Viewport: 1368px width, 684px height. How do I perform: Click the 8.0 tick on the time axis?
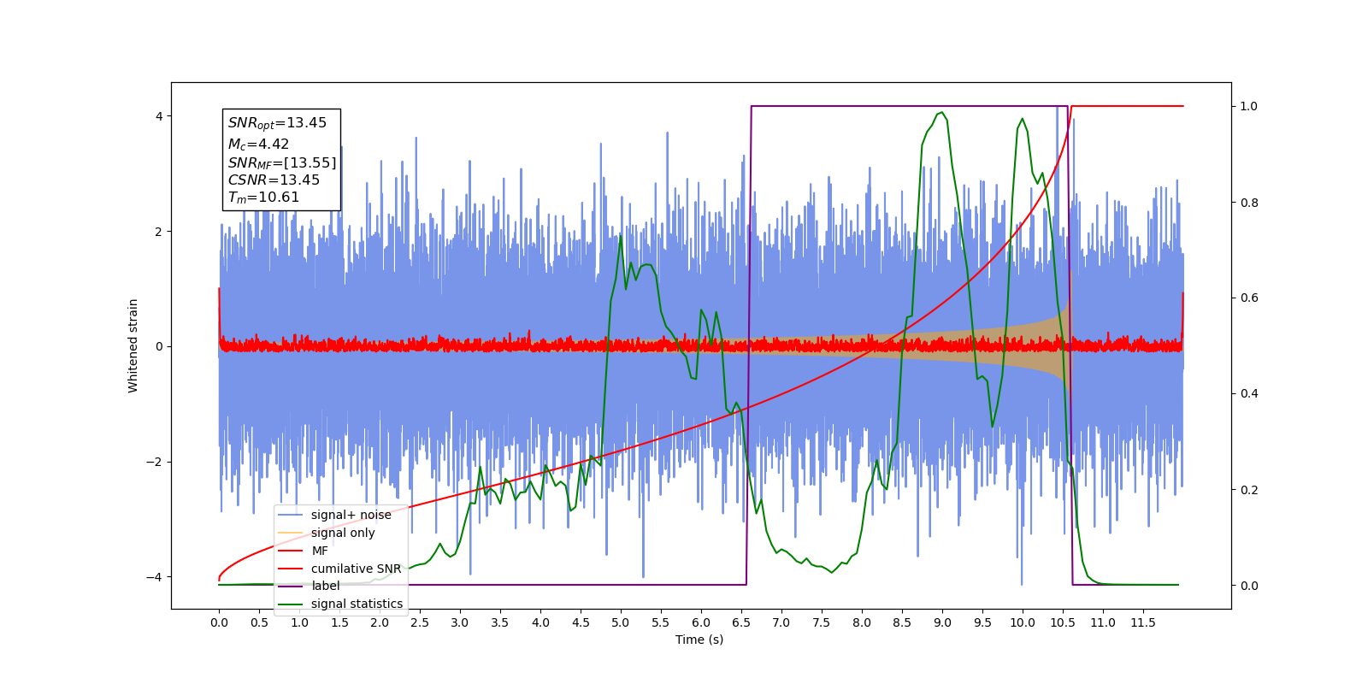862,622
